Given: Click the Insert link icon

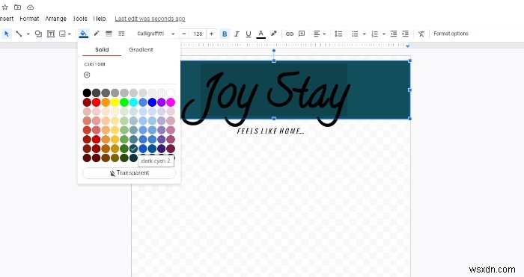Looking at the screenshot, I should [290, 34].
